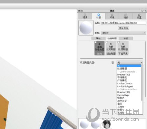Collapse the 纹理贴图类型 dropdown showing 无
The width and height of the screenshot is (147, 129).
tap(130, 63)
